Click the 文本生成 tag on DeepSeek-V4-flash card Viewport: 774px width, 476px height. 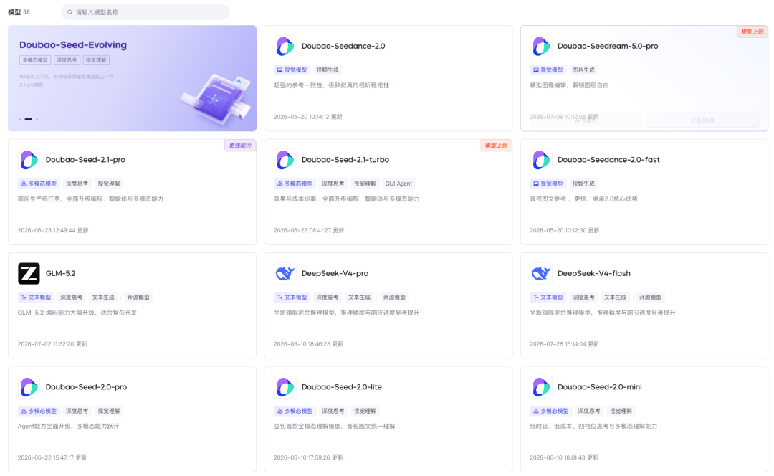click(x=615, y=297)
